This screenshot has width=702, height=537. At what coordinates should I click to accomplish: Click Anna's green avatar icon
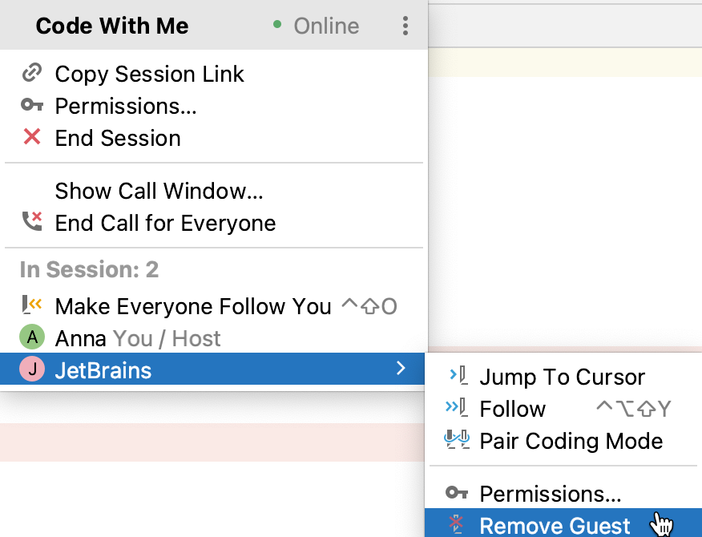tap(32, 338)
